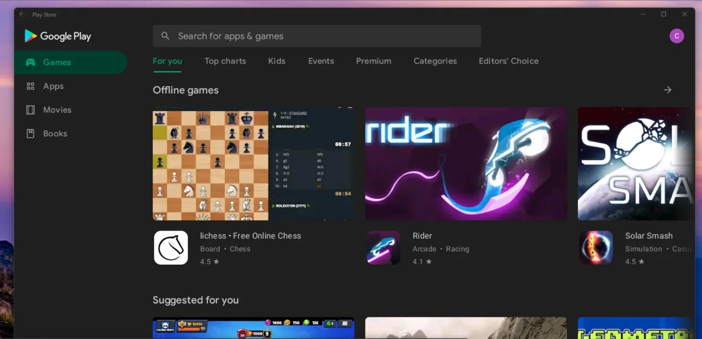Open the Rider app icon

tap(383, 248)
